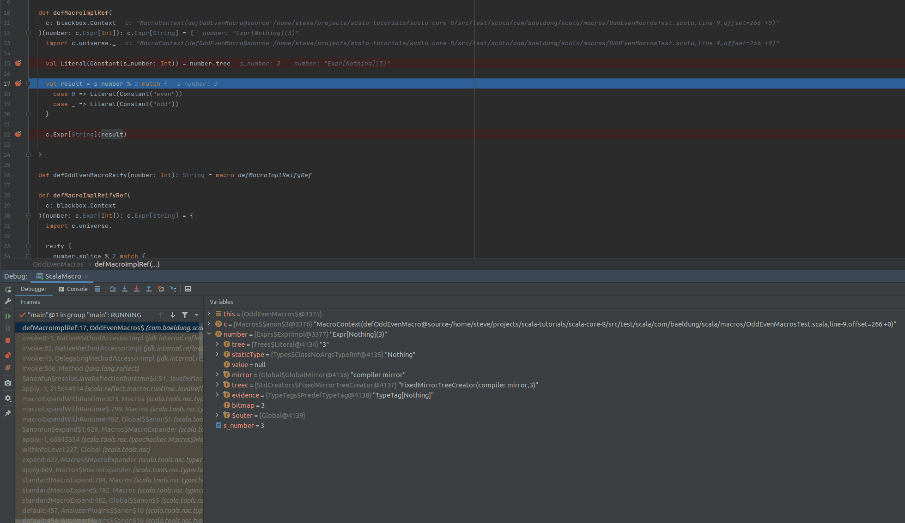This screenshot has height=523, width=905.
Task: Click line number 20 in the gutter
Action: tap(7, 114)
